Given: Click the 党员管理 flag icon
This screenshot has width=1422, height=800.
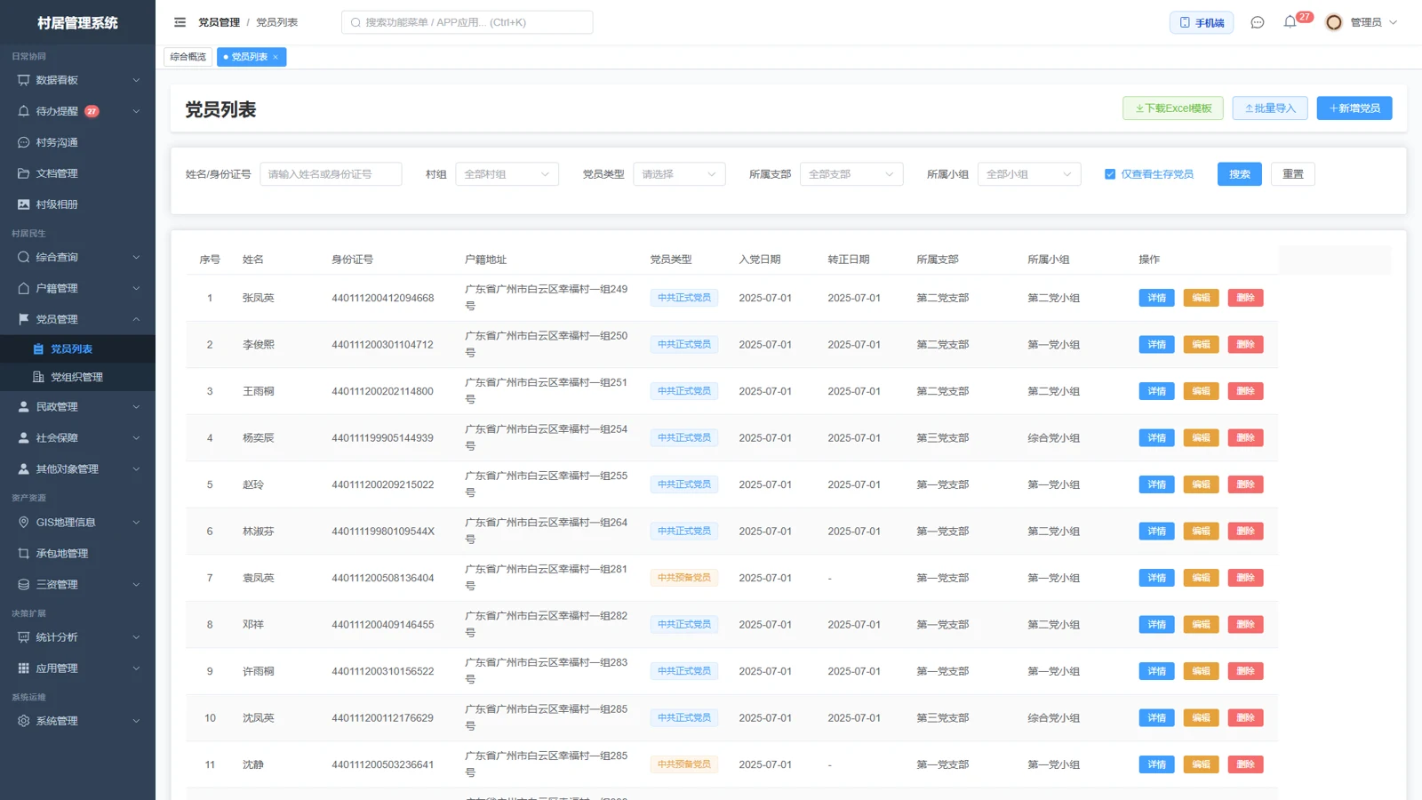Looking at the screenshot, I should point(24,319).
